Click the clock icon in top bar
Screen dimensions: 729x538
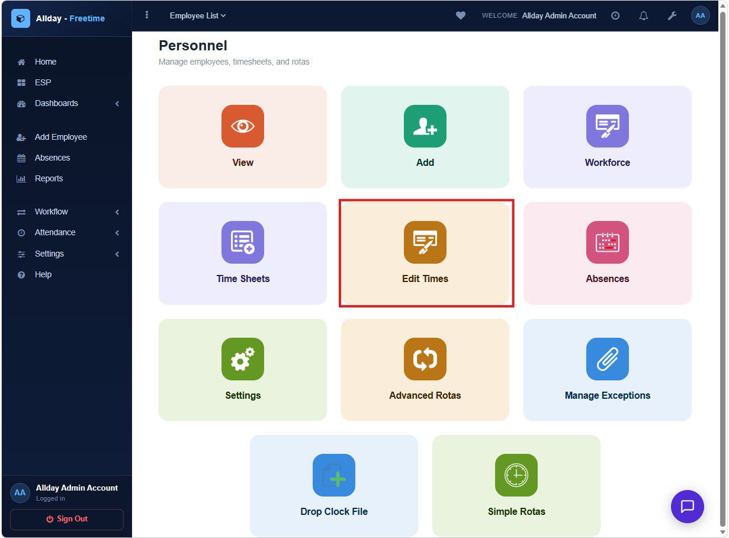pos(615,16)
